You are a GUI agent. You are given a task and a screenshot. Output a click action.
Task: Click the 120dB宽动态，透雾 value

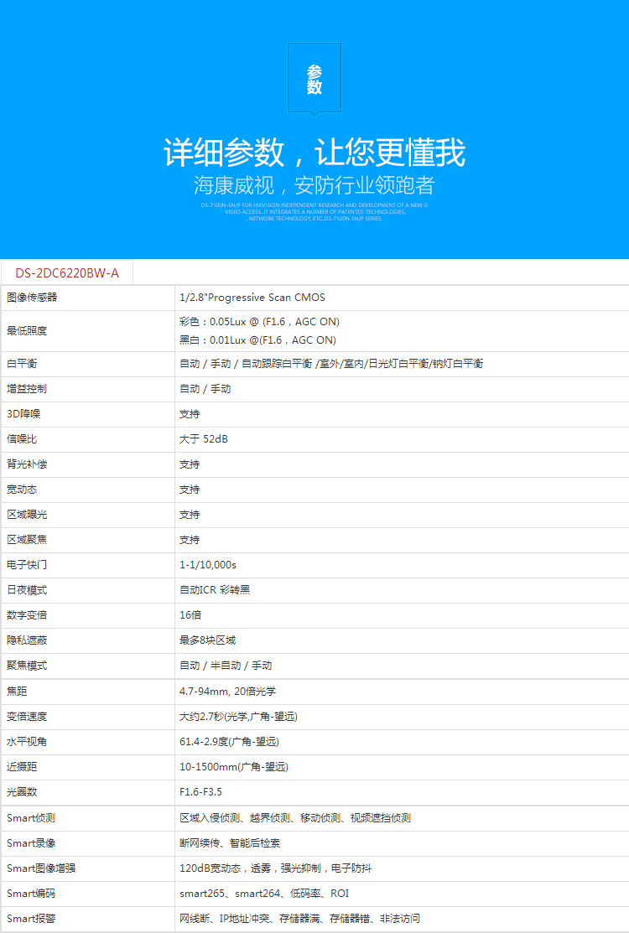tap(276, 868)
